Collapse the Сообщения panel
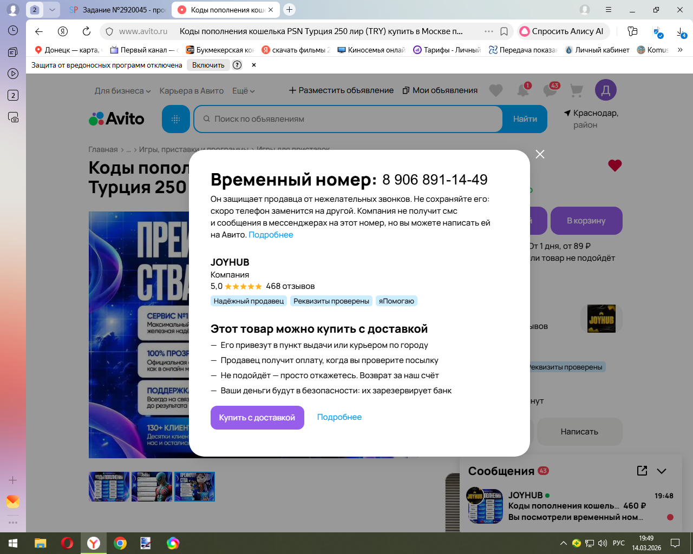 pos(662,471)
